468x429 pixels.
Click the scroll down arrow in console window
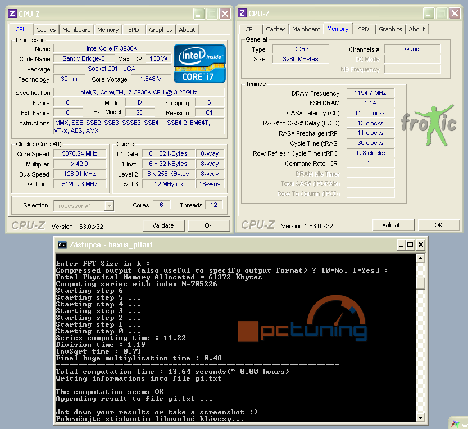420,418
